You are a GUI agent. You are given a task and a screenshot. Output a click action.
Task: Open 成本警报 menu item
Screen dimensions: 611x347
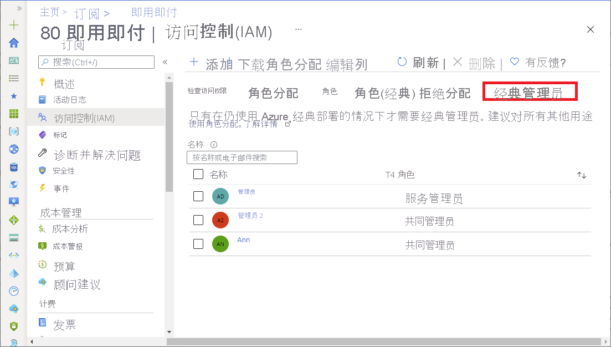[68, 247]
